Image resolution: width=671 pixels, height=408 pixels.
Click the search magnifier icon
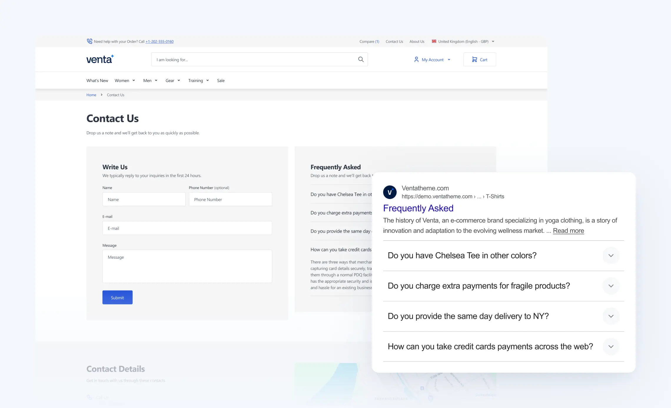click(361, 59)
